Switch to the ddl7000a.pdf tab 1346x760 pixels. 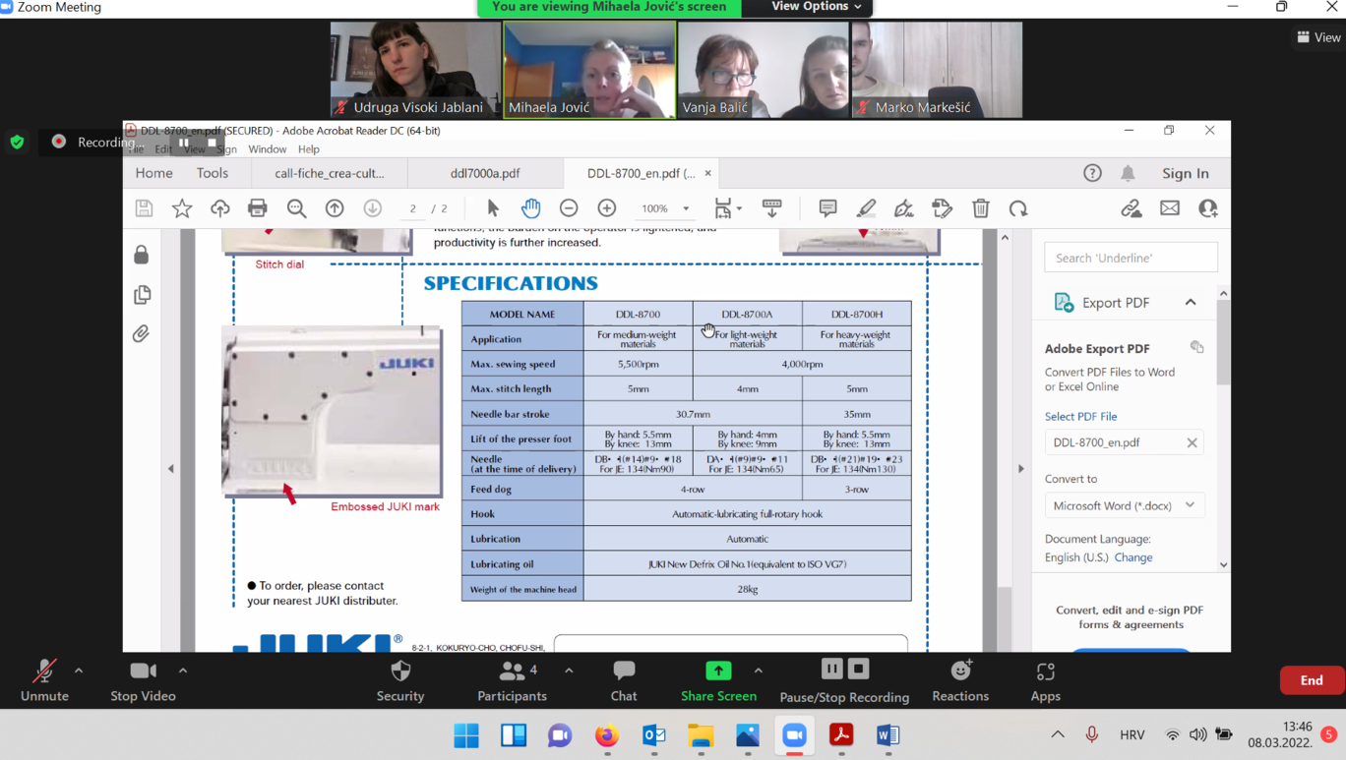click(x=485, y=173)
